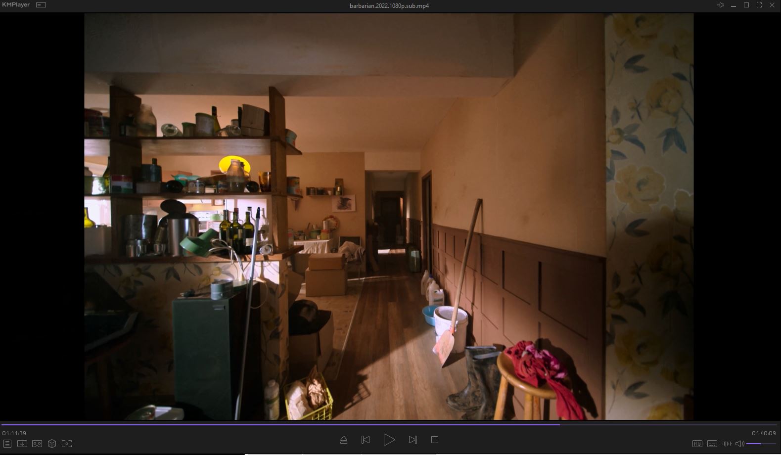Adjust the volume slider
Viewport: 781px width, 455px height.
761,444
